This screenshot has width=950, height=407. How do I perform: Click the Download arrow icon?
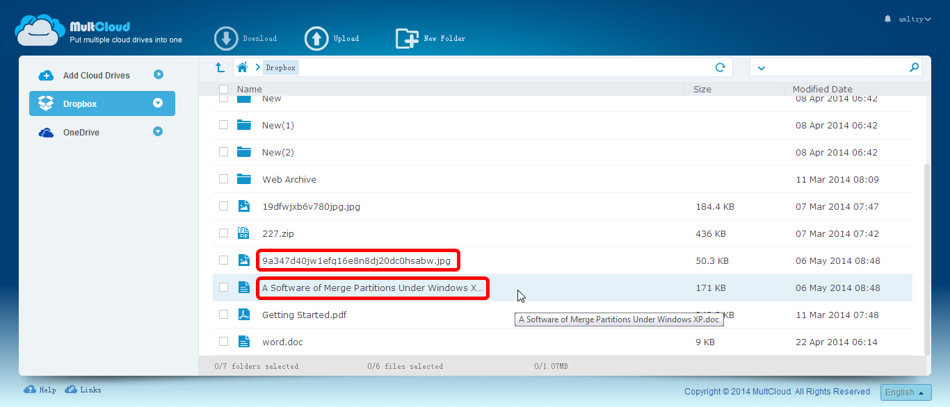click(x=226, y=39)
